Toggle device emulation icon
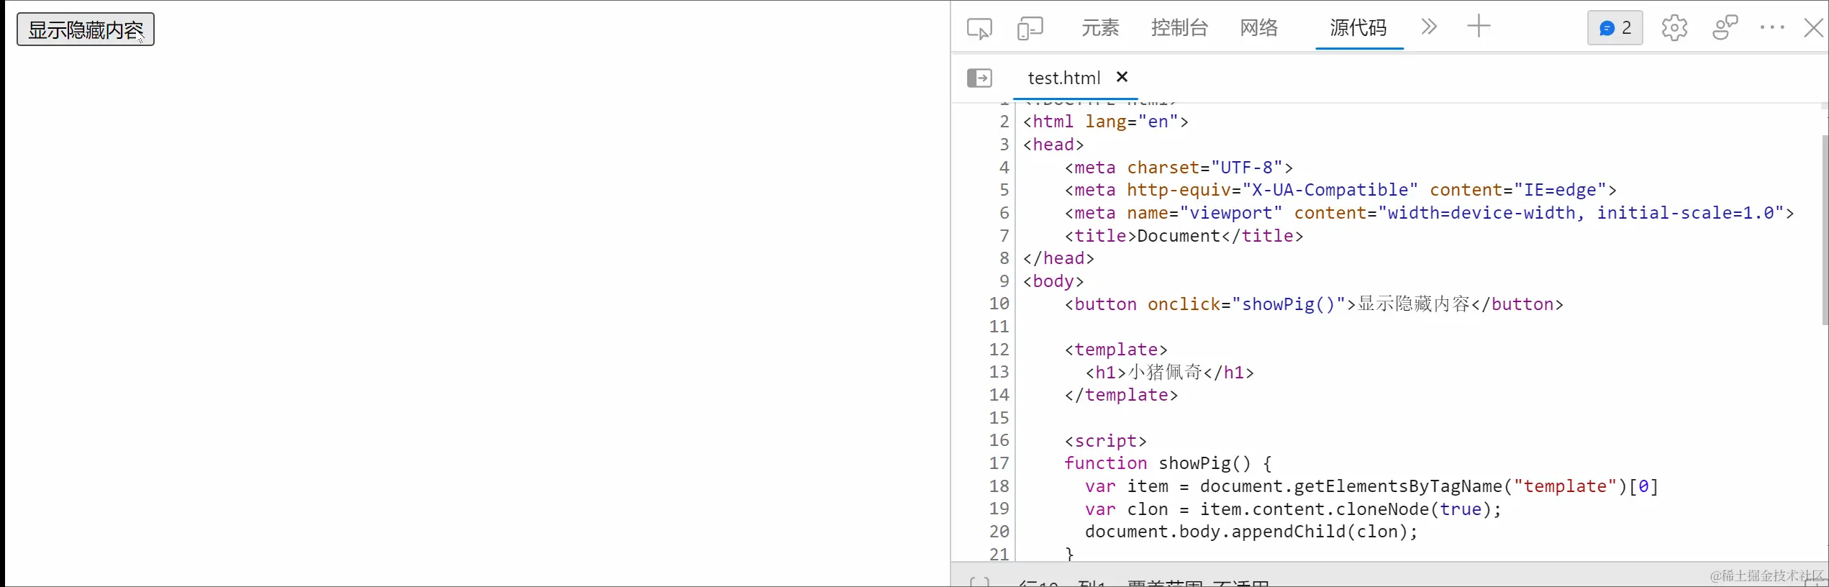 point(1030,28)
